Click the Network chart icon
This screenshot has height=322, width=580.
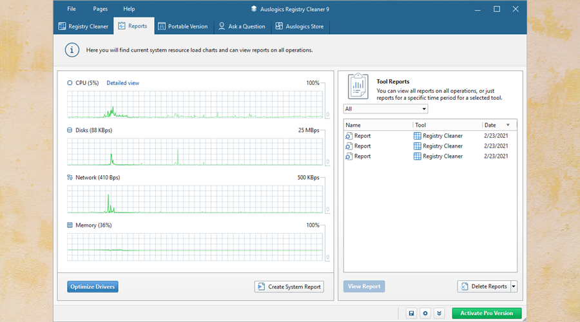point(70,177)
